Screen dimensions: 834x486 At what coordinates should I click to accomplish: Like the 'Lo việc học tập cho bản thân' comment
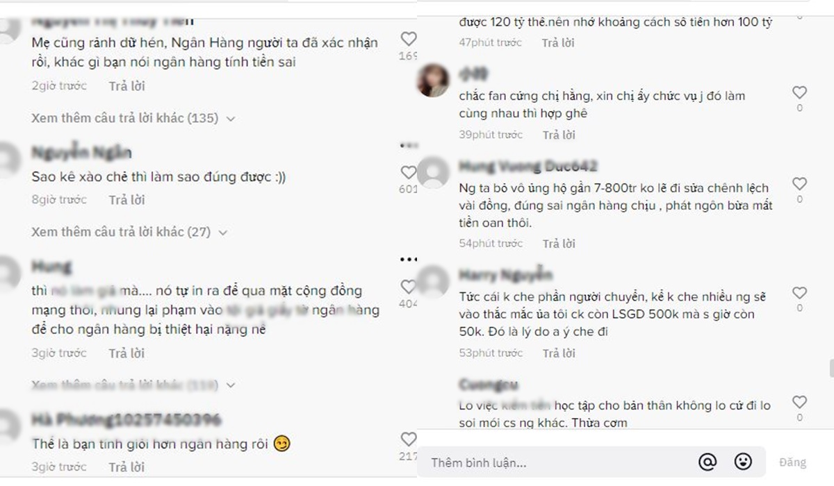800,402
